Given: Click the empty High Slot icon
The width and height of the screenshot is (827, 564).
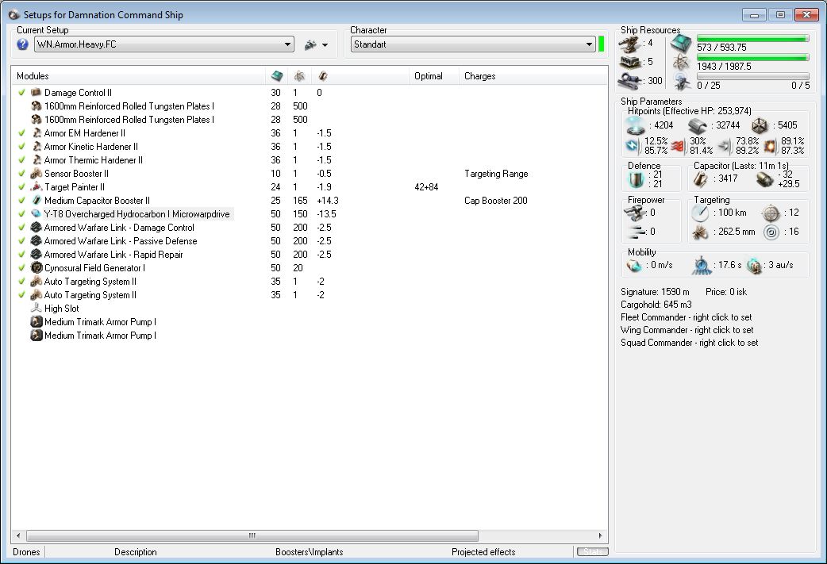Looking at the screenshot, I should tap(36, 309).
